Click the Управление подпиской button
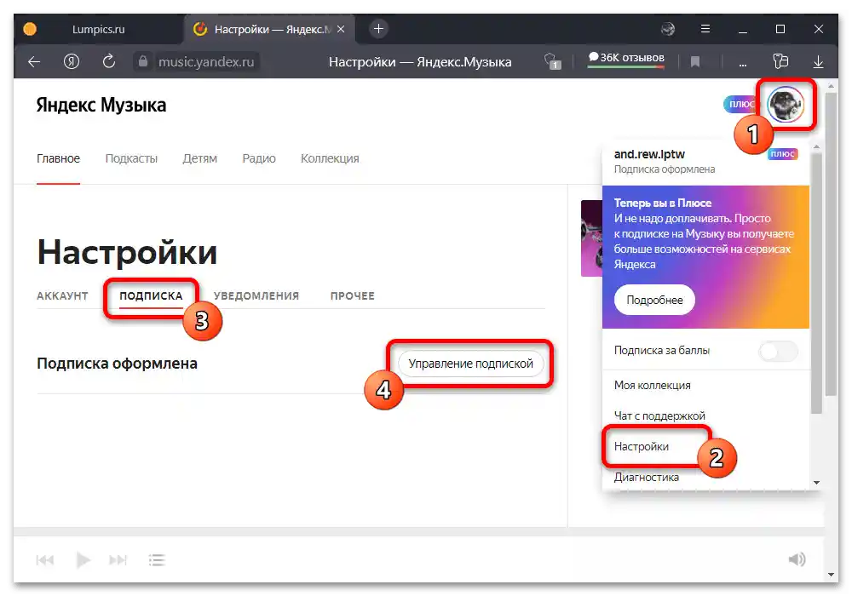852x596 pixels. (x=470, y=364)
